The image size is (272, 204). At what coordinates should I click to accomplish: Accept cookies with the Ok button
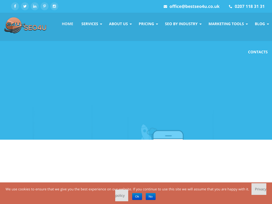137,196
